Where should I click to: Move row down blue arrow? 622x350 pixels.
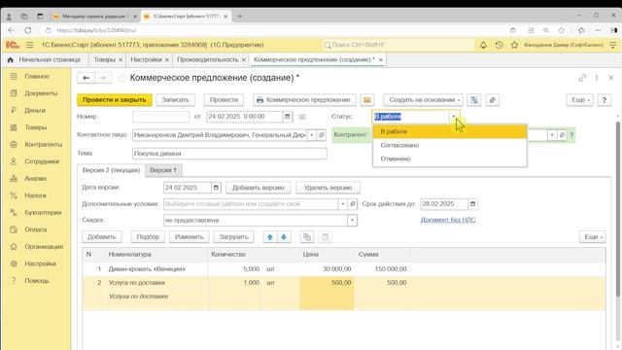284,237
